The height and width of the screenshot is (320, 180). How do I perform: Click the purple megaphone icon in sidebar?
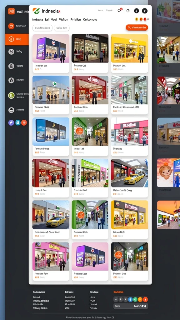click(x=11, y=122)
